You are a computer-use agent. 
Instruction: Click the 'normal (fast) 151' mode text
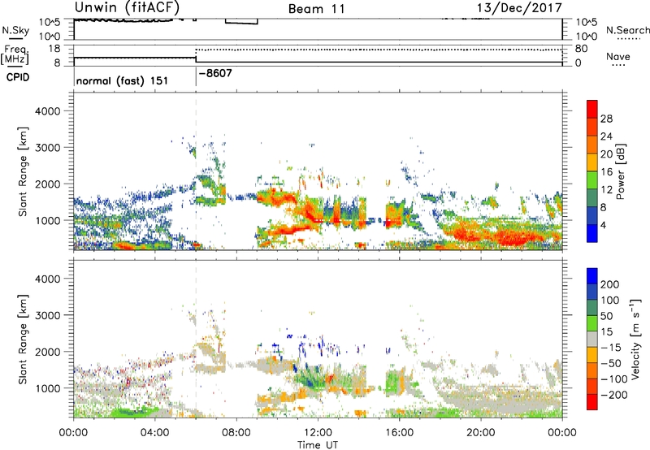[122, 80]
